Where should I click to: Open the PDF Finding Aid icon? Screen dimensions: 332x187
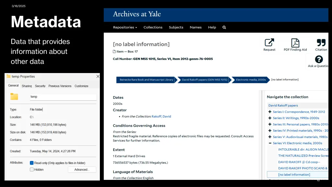[295, 43]
